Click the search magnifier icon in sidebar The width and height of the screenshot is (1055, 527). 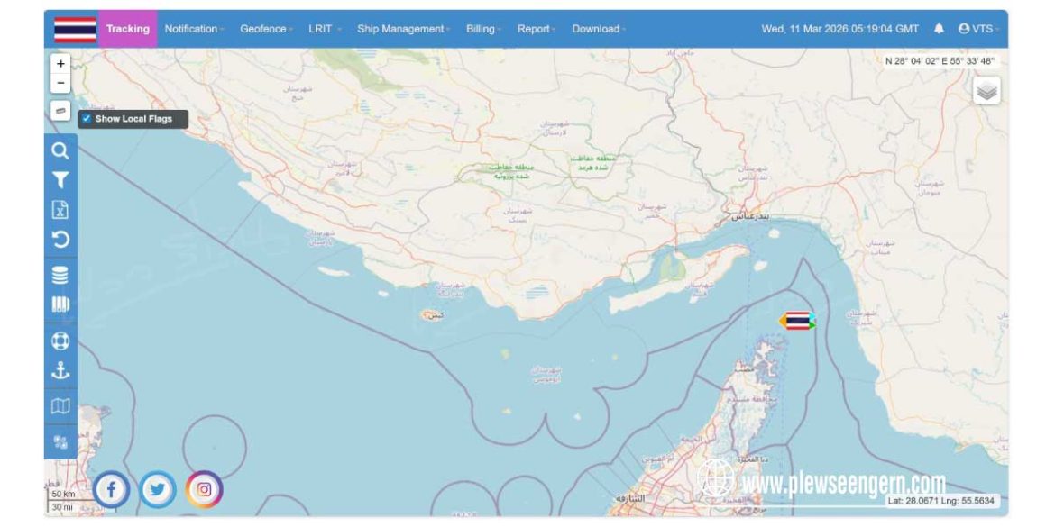[60, 151]
